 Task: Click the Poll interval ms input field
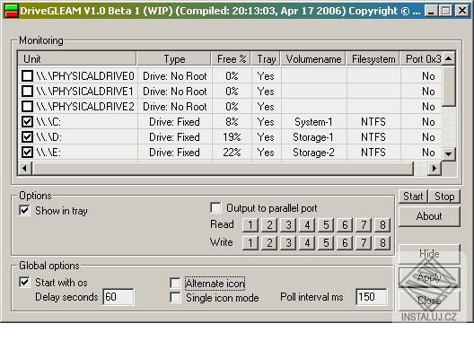(x=372, y=297)
